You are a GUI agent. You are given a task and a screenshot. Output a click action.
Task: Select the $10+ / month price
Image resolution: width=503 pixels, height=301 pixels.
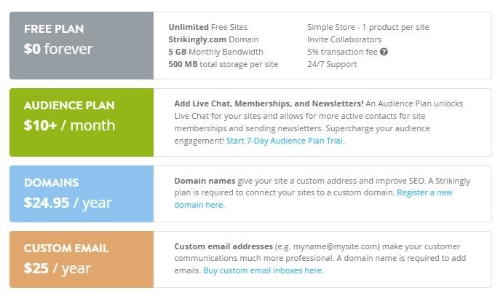(69, 125)
